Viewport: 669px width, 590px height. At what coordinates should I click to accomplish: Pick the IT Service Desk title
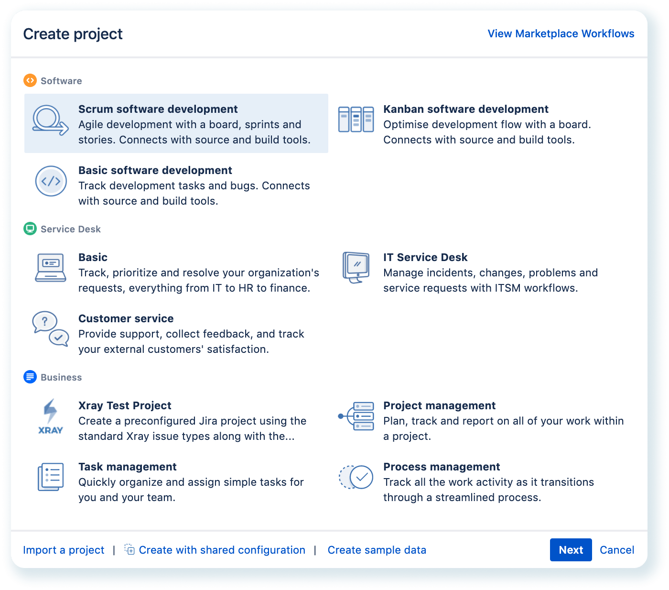tap(425, 257)
